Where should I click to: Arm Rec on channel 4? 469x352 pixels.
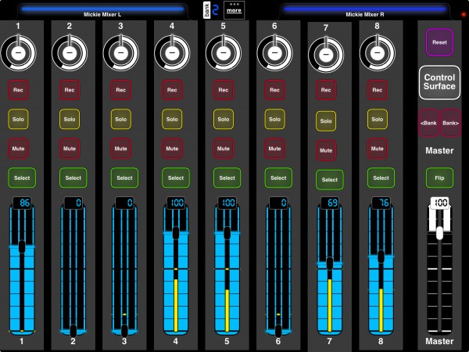click(172, 90)
